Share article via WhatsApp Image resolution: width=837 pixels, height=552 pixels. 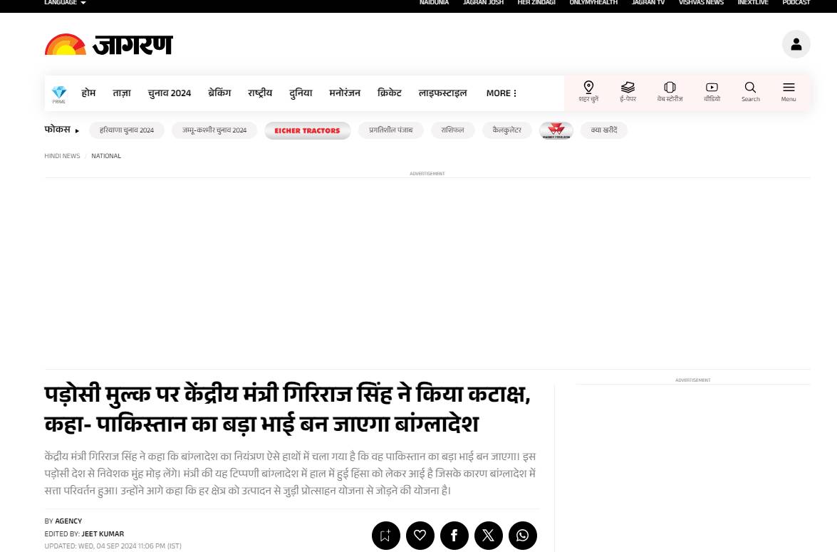(523, 536)
